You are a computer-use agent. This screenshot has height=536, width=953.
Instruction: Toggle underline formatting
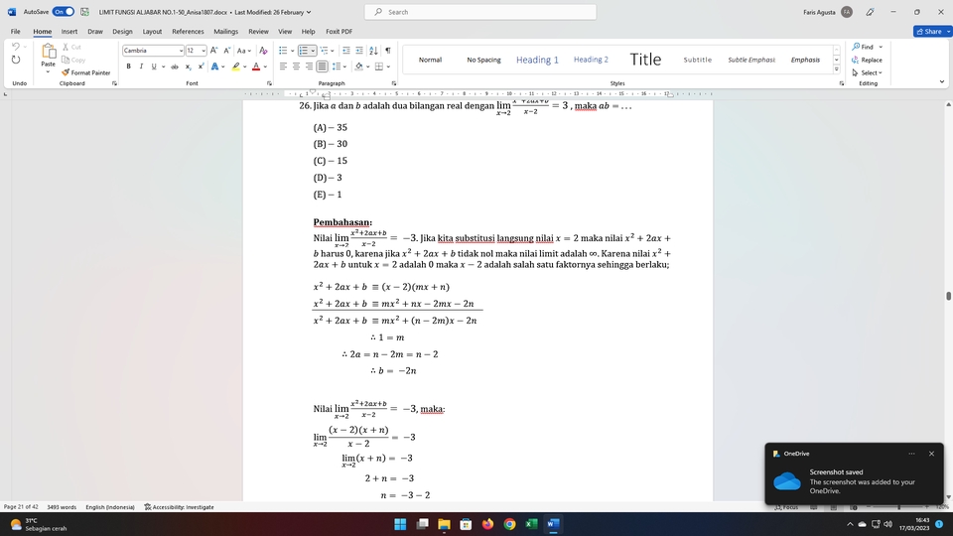click(x=154, y=67)
